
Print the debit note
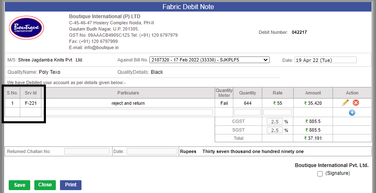[71, 185]
